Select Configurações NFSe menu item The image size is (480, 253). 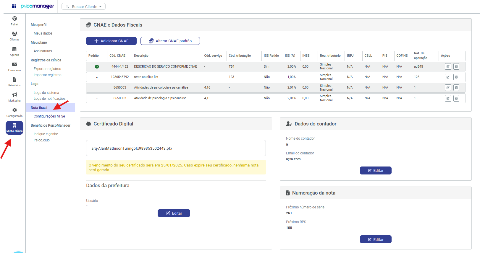(x=49, y=116)
